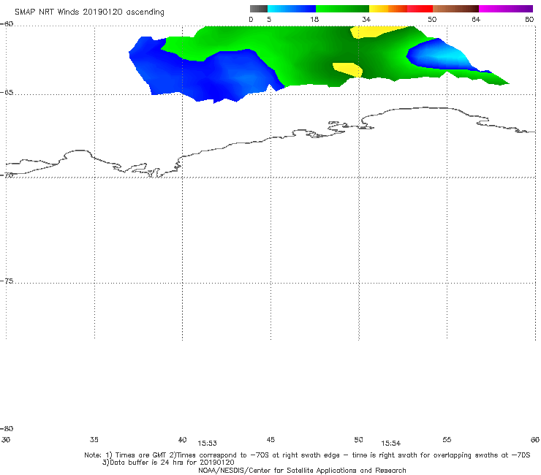This screenshot has height=475, width=541.
Task: Click the '0' label under the color bar
Action: point(251,19)
